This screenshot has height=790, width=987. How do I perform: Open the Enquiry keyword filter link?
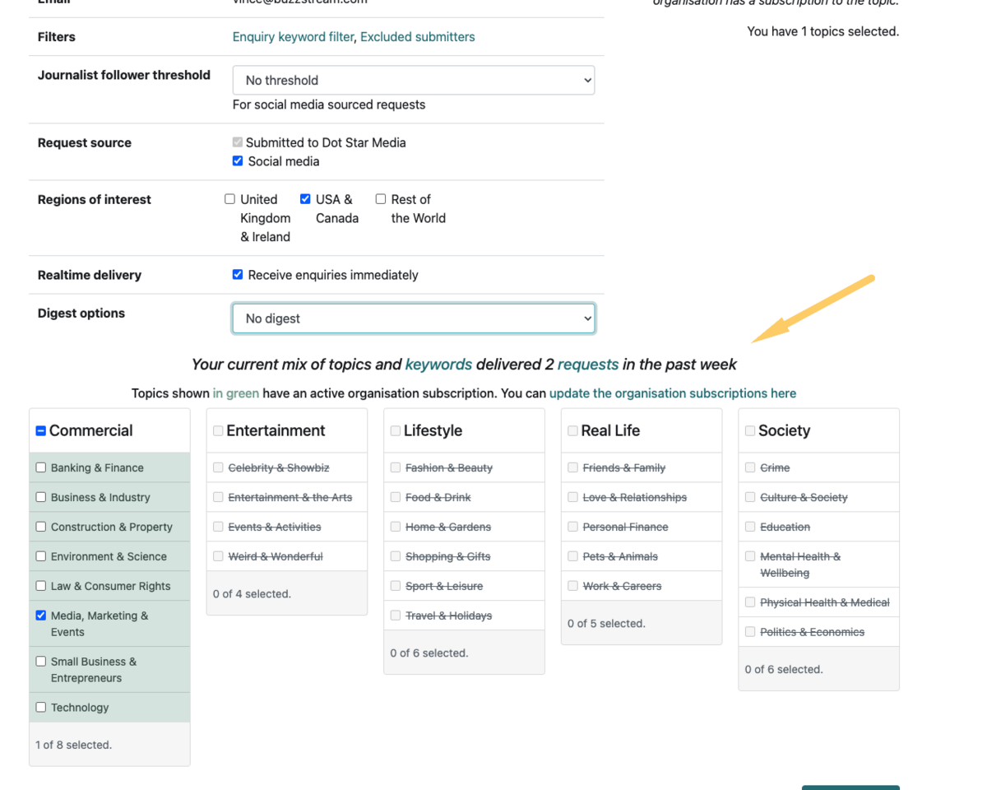click(293, 37)
